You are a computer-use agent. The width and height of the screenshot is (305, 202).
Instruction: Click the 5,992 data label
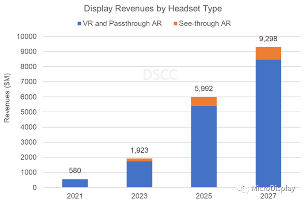(204, 89)
